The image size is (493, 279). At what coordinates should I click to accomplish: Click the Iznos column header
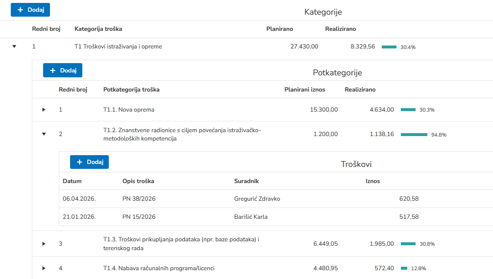pyautogui.click(x=372, y=181)
